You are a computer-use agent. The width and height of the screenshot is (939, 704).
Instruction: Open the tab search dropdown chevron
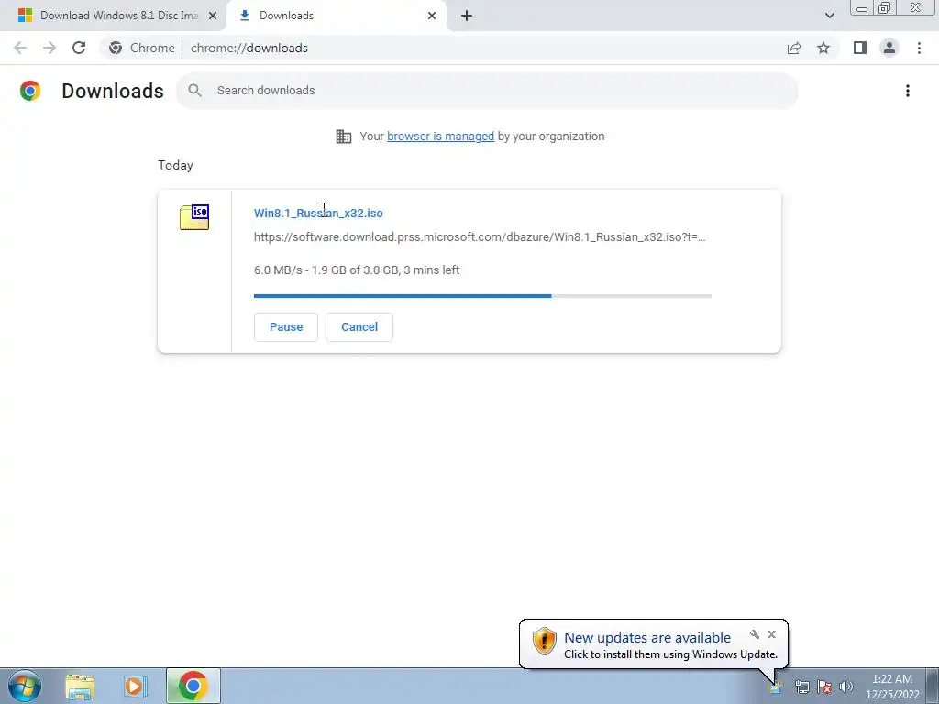coord(829,16)
